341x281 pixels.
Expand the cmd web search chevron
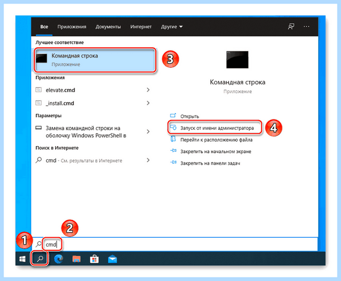[148, 160]
